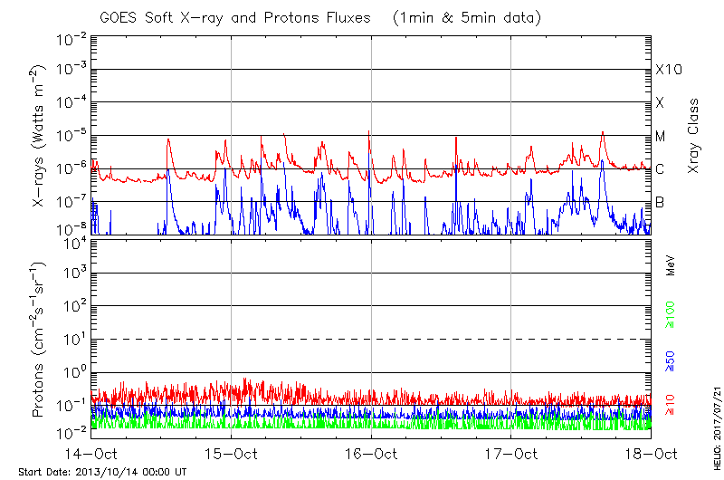Select the 17-Oct label on the time axis

(x=511, y=453)
